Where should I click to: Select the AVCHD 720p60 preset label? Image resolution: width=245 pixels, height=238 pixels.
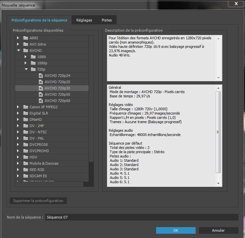[57, 101]
